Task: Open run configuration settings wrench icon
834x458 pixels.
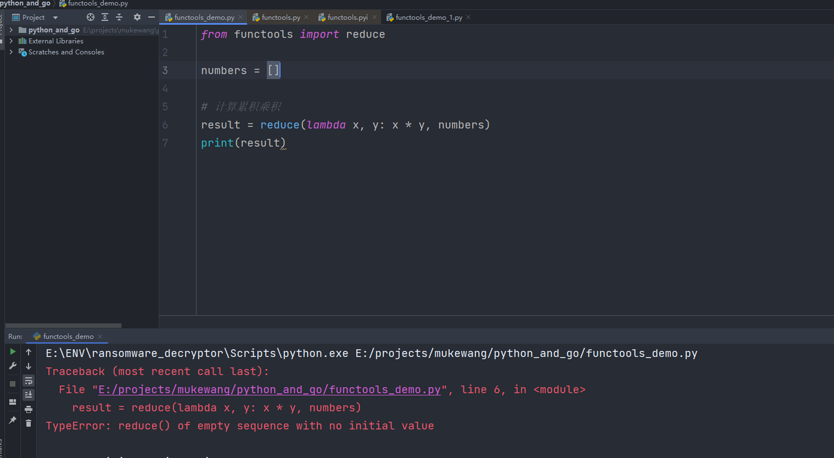Action: 12,365
